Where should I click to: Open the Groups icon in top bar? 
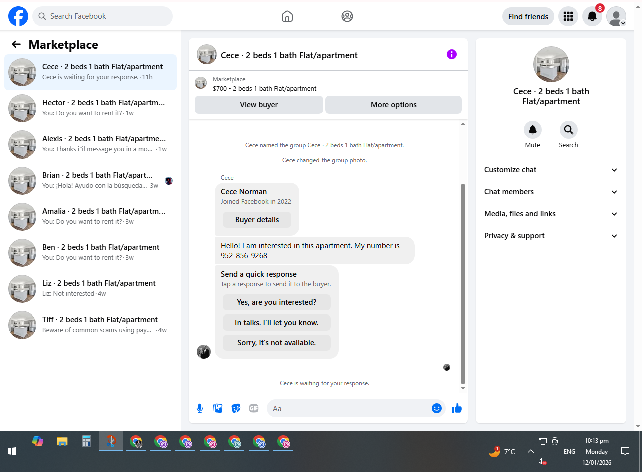pyautogui.click(x=347, y=16)
